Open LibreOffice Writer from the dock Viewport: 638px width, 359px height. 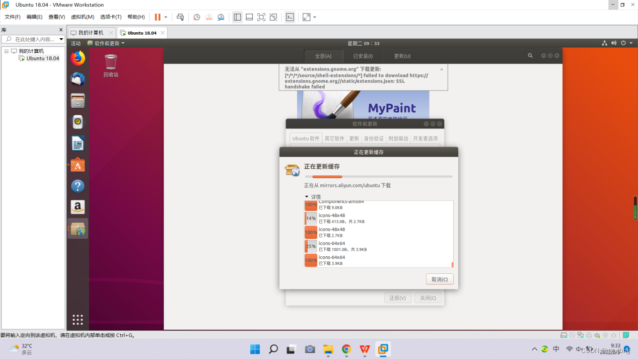pyautogui.click(x=78, y=143)
